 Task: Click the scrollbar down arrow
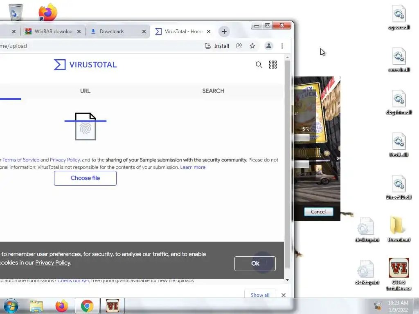coord(287,280)
